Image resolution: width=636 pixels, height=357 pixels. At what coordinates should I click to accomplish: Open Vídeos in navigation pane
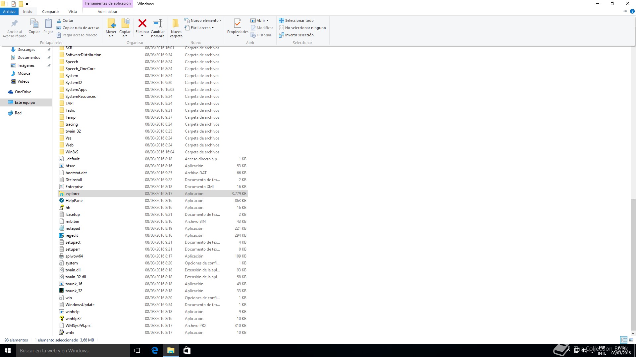[23, 81]
